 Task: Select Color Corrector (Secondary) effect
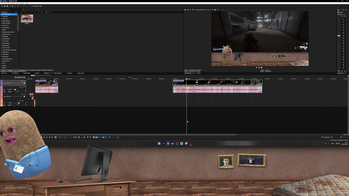tap(9, 50)
